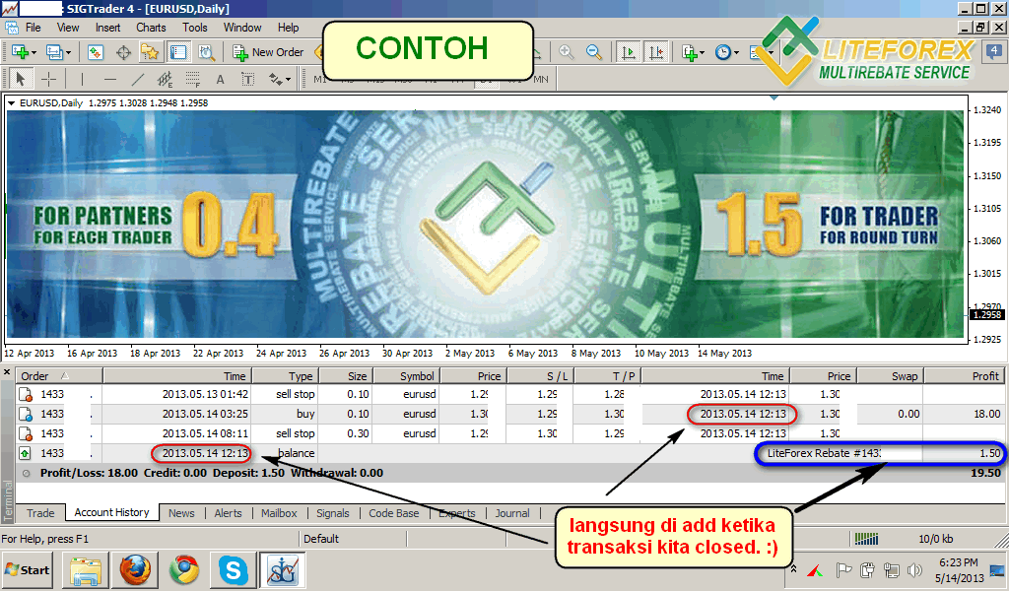Switch to the Account History tab
Viewport: 1009px width, 591px height.
coord(112,512)
